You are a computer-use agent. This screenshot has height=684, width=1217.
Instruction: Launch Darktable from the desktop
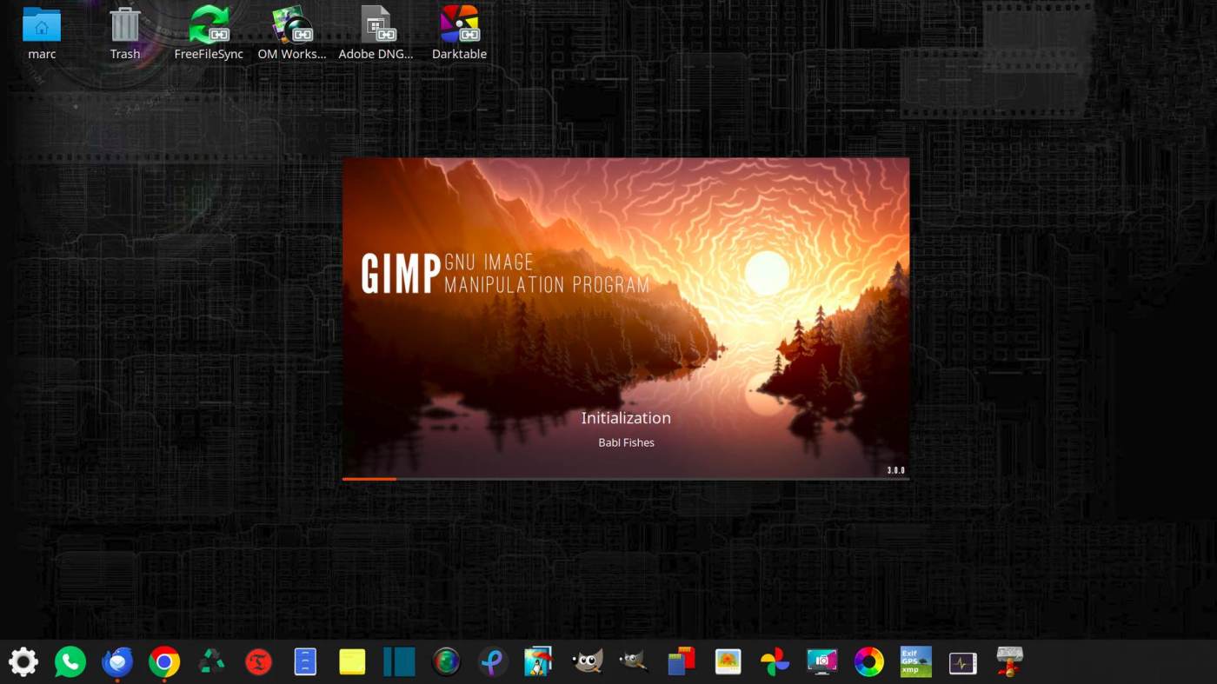point(459,32)
